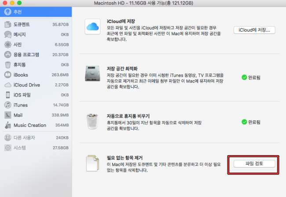Image resolution: width=286 pixels, height=197 pixels.
Task: Open 파일 검토 to review files
Action: pyautogui.click(x=254, y=164)
